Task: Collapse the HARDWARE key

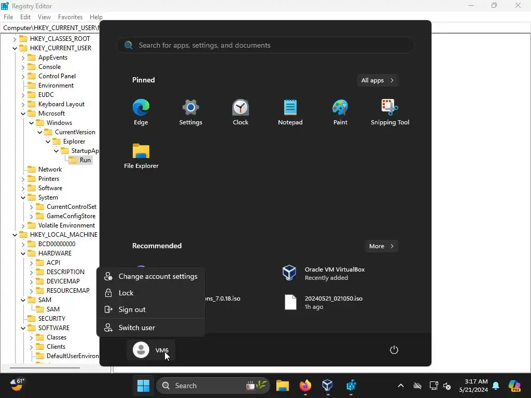Action: (23, 253)
